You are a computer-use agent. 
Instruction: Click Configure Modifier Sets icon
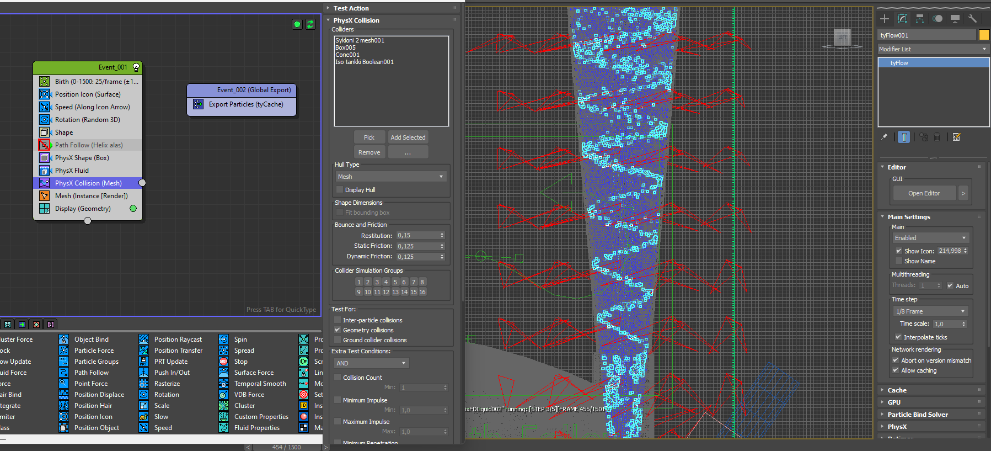point(956,137)
